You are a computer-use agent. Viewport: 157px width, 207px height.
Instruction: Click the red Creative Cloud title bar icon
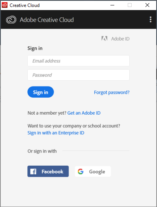click(5, 5)
